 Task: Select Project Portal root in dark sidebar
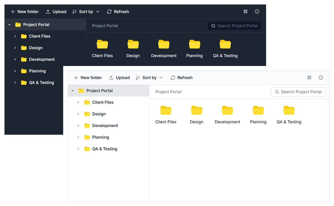[x=45, y=24]
